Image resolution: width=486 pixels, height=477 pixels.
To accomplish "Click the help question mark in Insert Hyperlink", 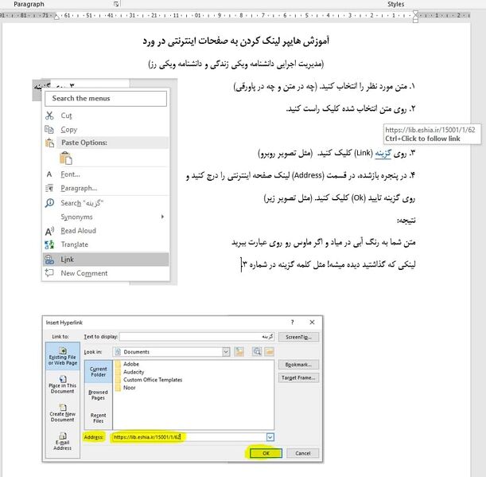I will pos(292,323).
